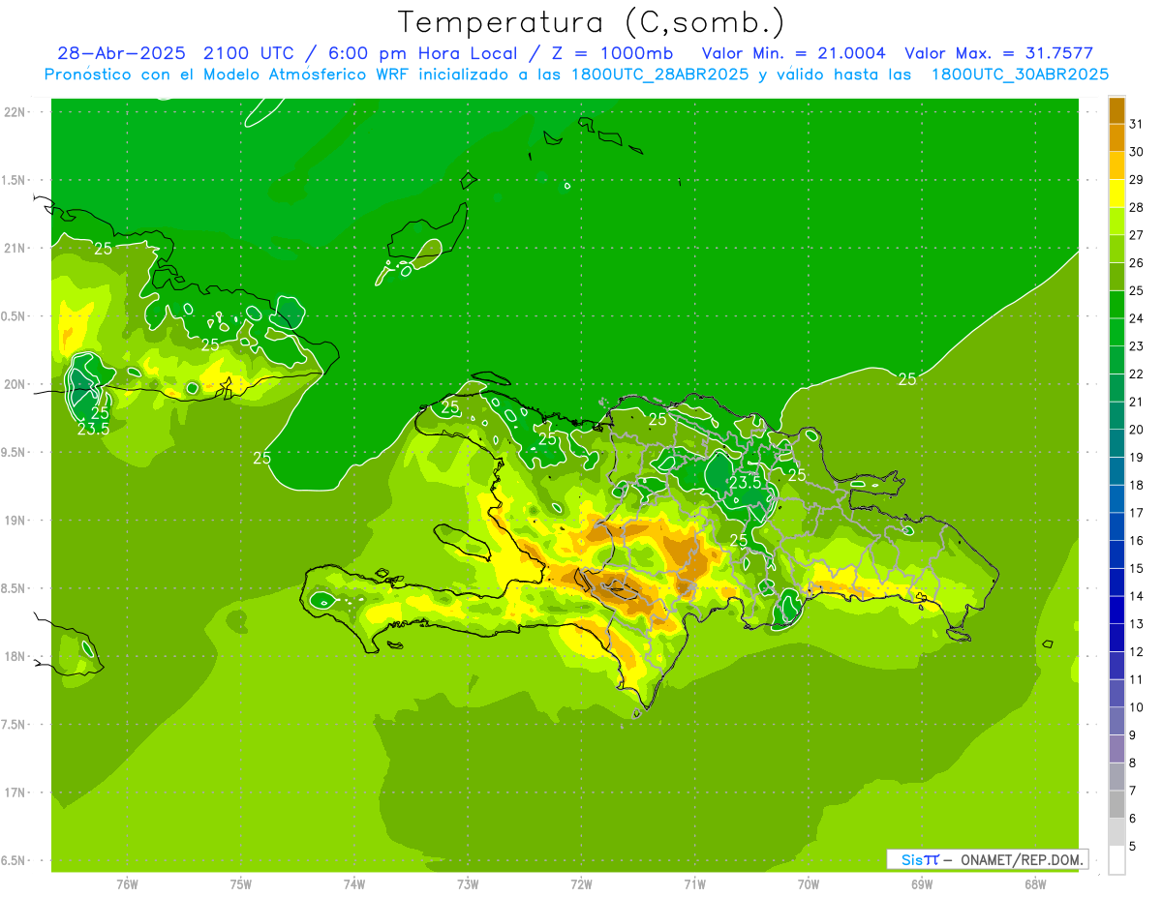Viewport: 1162px width, 897px height.
Task: Click the ONAMET/REP.DOM. logo box
Action: click(x=987, y=859)
